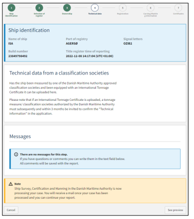Click the Certificates step label
Viewport: 194px width, 219px height.
tap(179, 14)
